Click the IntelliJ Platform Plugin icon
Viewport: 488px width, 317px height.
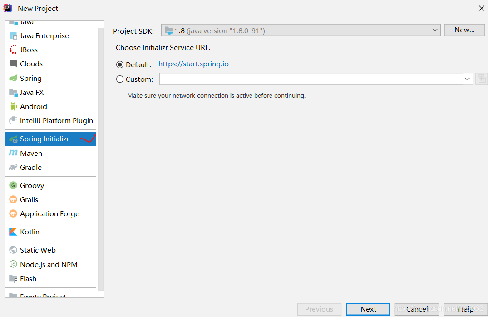click(x=13, y=120)
